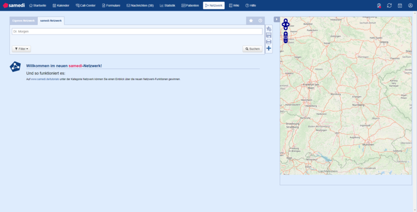Open the user profile icon
417x212 pixels.
point(410,6)
